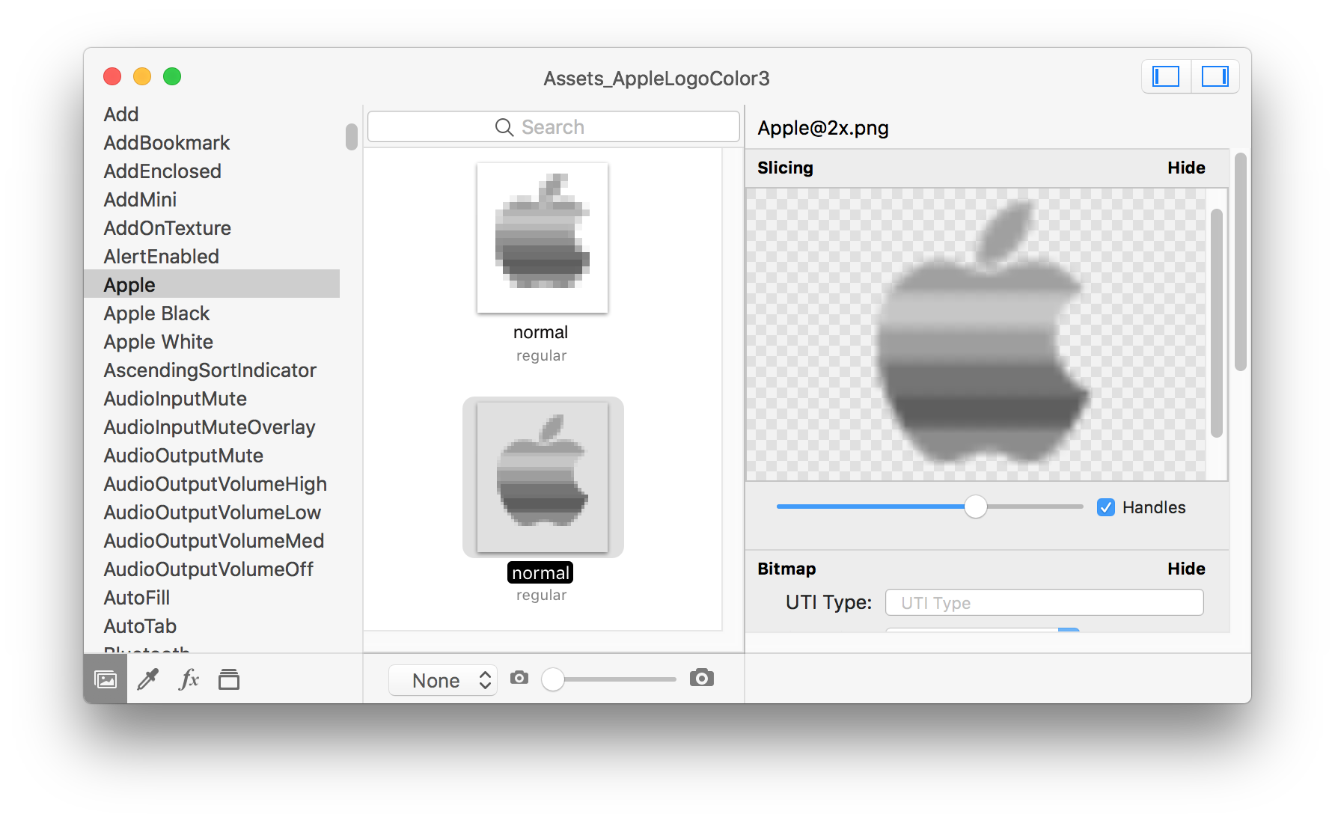Click the UTI Type text field
Screen dimensions: 1335x823
(x=1044, y=602)
